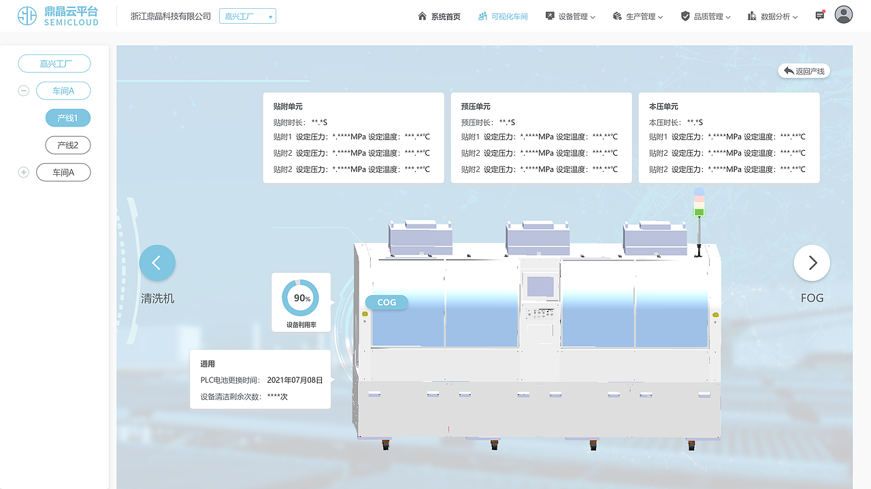The image size is (871, 489).
Task: Click the user avatar icon
Action: click(x=842, y=15)
